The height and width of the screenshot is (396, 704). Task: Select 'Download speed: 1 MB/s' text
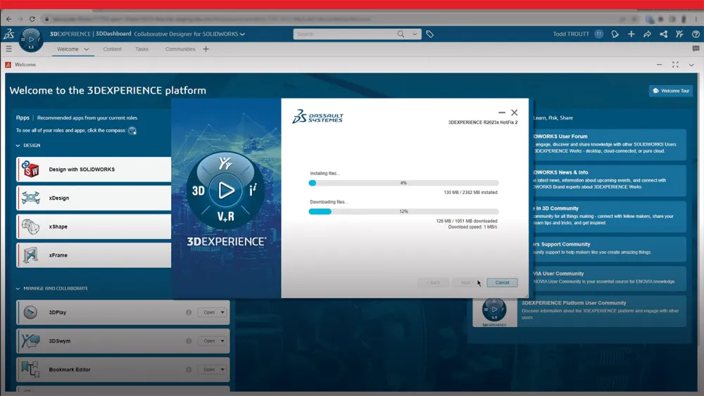coord(472,227)
